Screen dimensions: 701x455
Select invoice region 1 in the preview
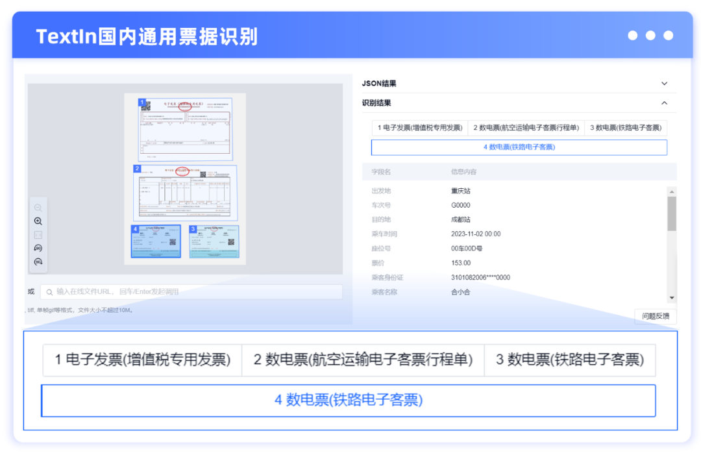coord(185,129)
